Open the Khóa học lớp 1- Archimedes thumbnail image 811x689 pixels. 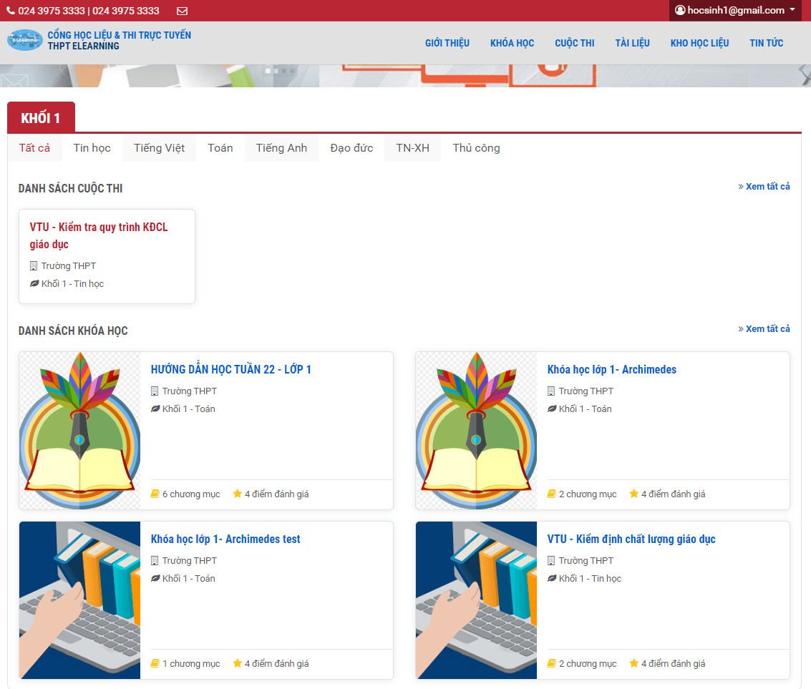[x=476, y=431]
